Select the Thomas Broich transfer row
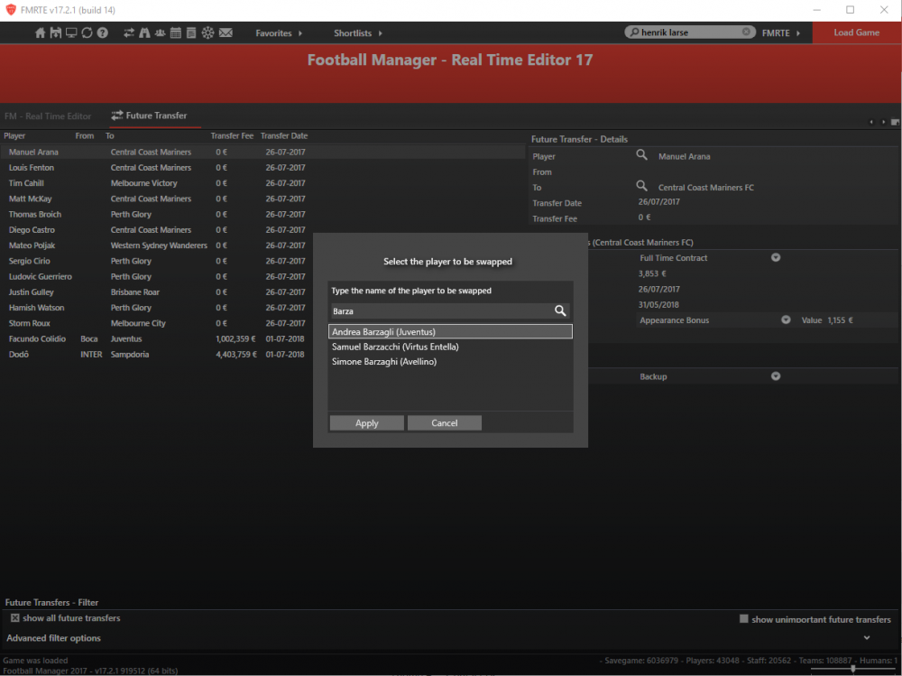The width and height of the screenshot is (902, 676). (x=262, y=214)
